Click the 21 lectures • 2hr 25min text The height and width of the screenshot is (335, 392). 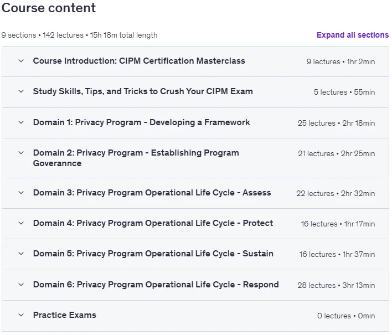tap(336, 153)
